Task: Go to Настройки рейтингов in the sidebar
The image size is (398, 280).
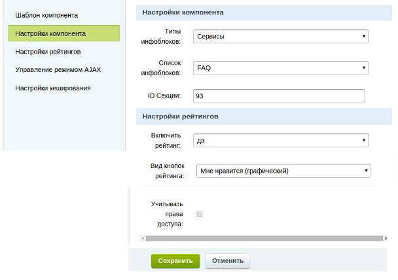Action: tap(48, 51)
